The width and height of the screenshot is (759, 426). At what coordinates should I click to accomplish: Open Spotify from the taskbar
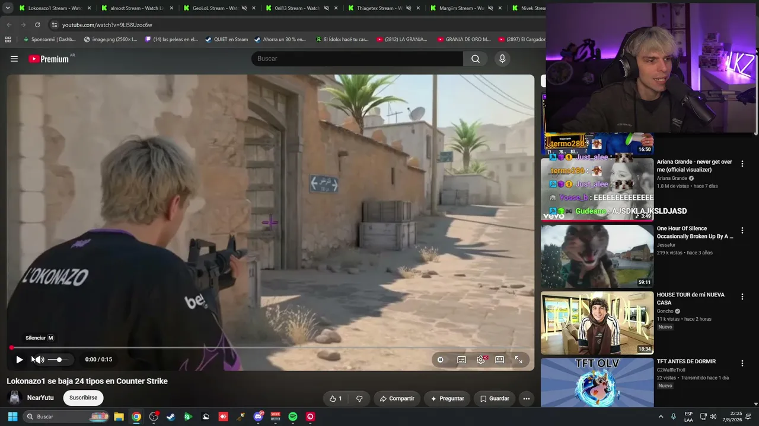293,417
